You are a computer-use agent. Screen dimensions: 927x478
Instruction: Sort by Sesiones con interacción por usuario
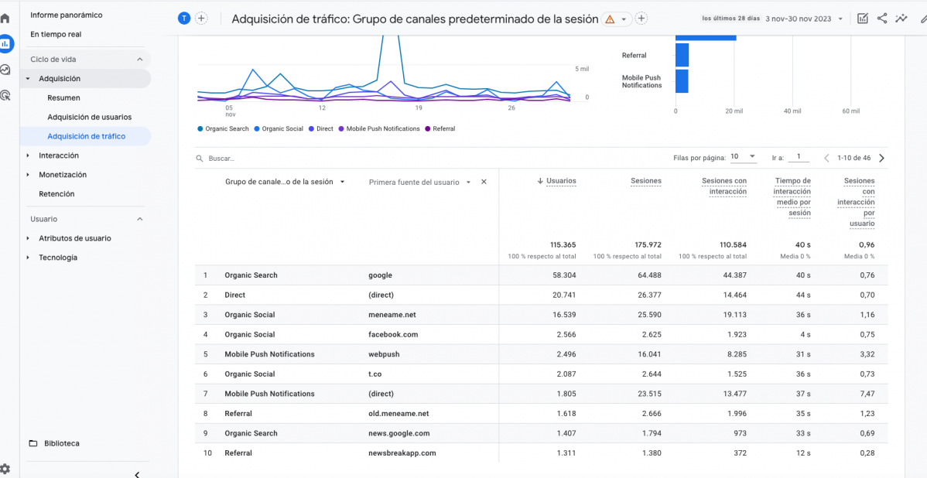pos(856,202)
